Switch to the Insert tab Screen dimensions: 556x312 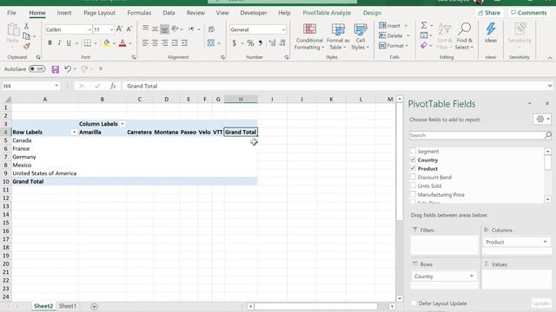[64, 13]
